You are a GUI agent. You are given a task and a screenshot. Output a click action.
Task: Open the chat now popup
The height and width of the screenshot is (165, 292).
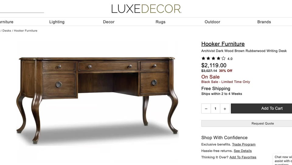283,160
